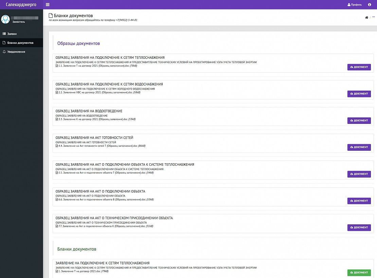Viewport: 377px width, 278px height.
Task: Download sample for подключение к системе теплоснабжения
Action: pyautogui.click(x=359, y=174)
